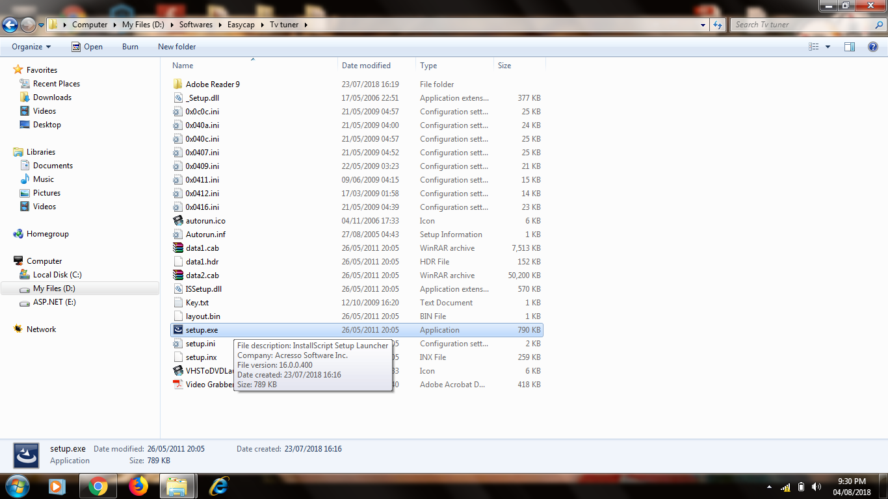Sort files by Name column
888x499 pixels.
(183, 66)
